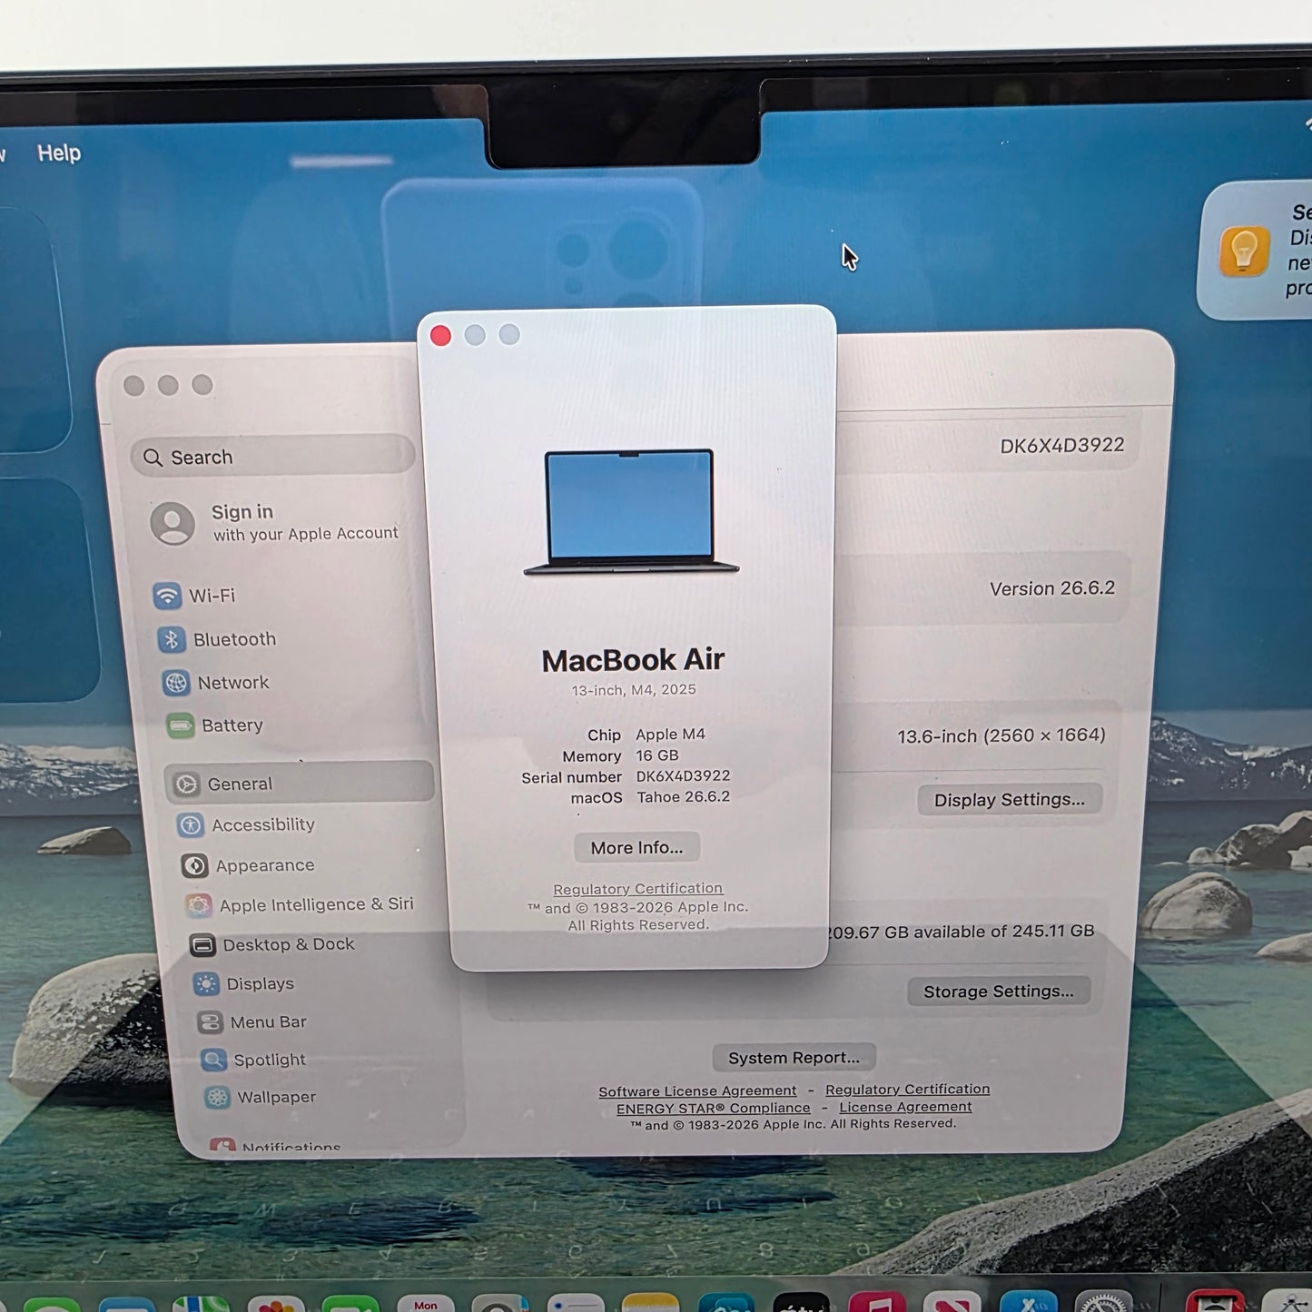The width and height of the screenshot is (1312, 1312).
Task: Click the MacBook Air title text
Action: [633, 660]
